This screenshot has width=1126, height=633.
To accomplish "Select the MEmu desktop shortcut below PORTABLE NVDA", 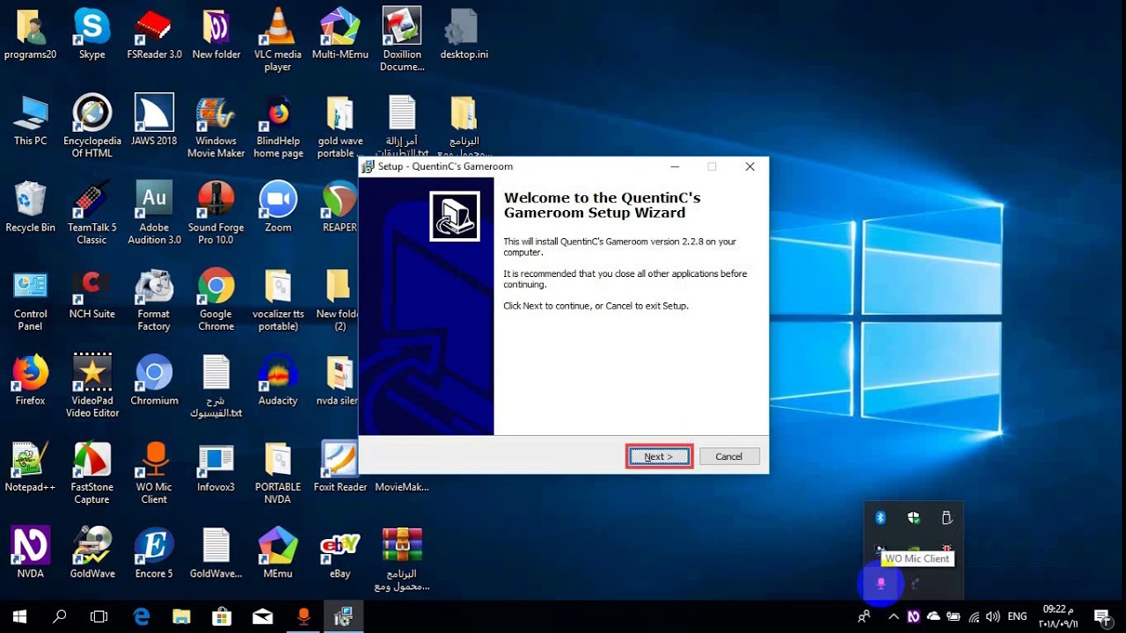I will [x=278, y=553].
